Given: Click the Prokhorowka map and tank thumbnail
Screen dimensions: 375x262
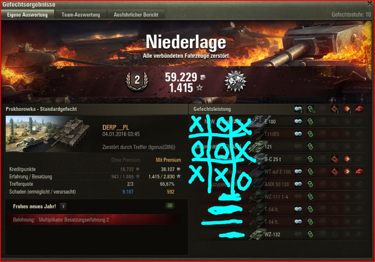Looking at the screenshot, I should (x=48, y=134).
